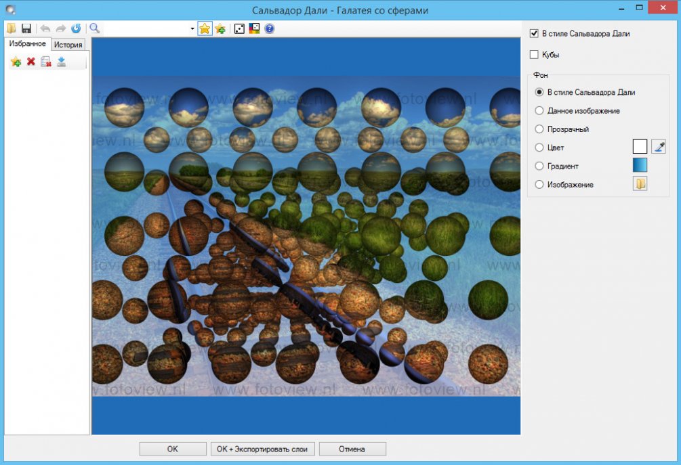The image size is (681, 465).
Task: Undo with the left arrow icon
Action: pos(45,28)
